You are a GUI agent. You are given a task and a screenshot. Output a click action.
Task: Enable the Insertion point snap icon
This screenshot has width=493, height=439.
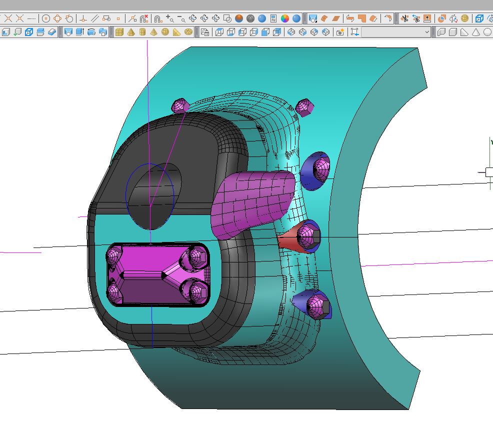click(106, 19)
